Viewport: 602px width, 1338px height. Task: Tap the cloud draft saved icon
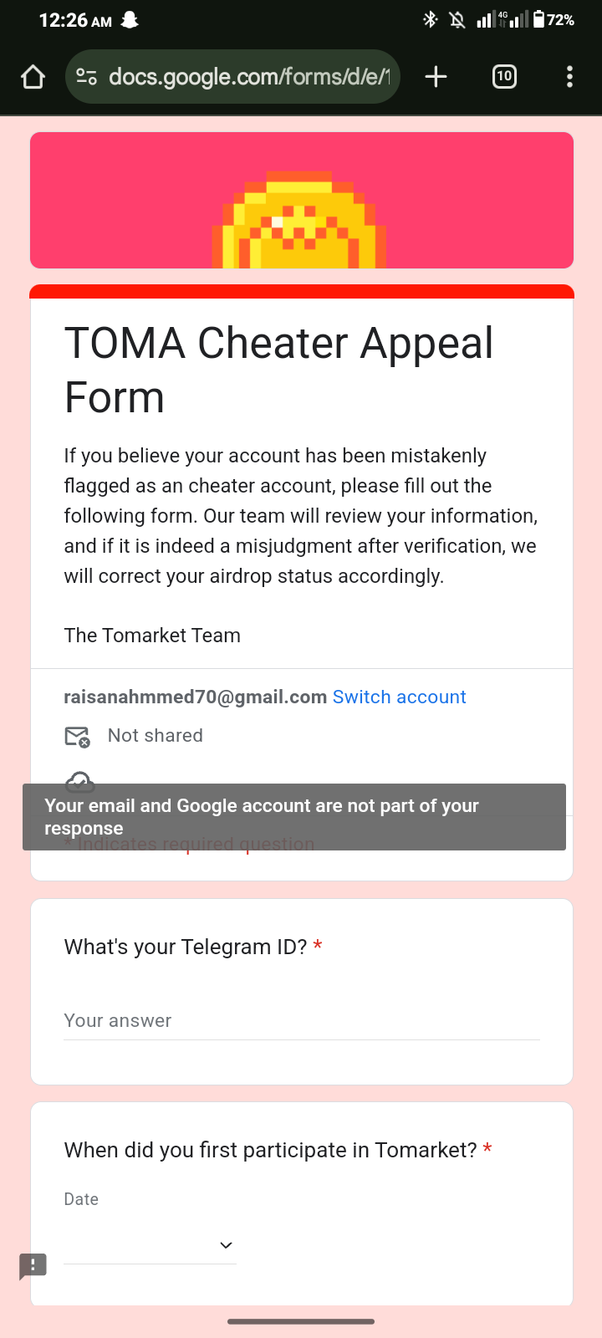tap(79, 779)
